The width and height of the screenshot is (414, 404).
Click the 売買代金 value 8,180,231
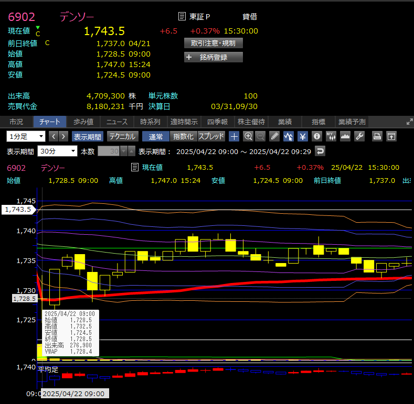pos(105,106)
